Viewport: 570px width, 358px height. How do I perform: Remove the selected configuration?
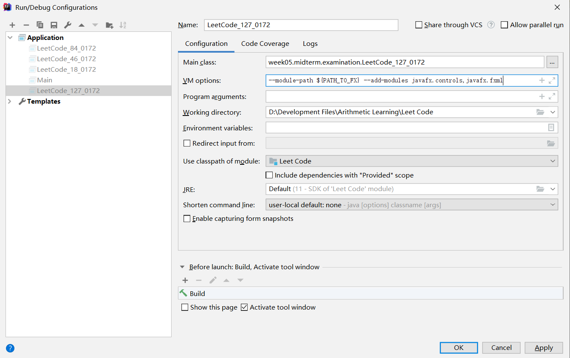click(x=26, y=25)
